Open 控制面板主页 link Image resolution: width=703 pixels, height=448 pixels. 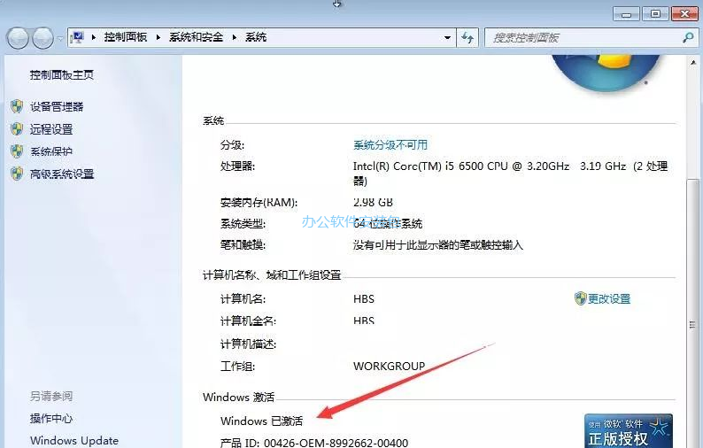click(x=62, y=75)
